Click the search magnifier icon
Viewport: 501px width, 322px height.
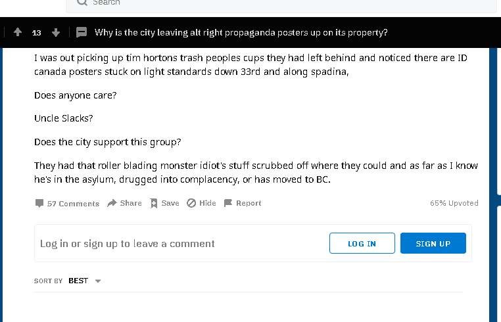pyautogui.click(x=82, y=2)
